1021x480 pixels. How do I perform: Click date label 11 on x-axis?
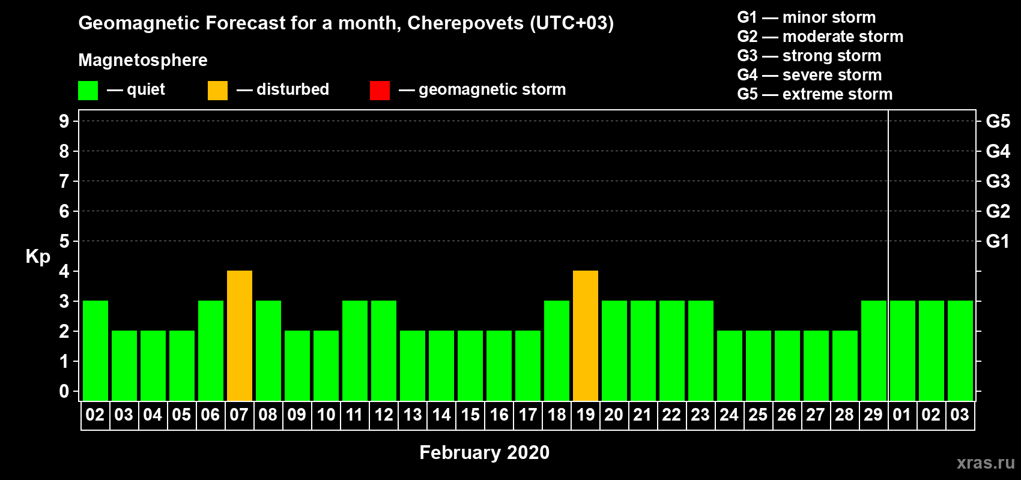(x=354, y=415)
